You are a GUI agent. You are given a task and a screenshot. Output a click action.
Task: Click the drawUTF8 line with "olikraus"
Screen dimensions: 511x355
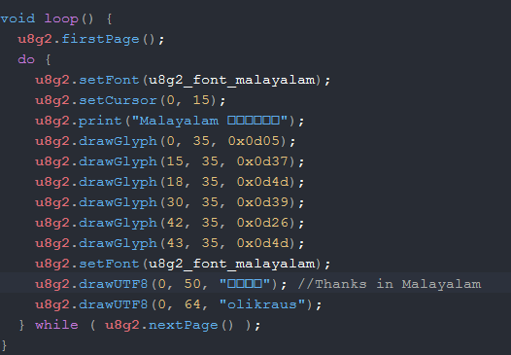pos(179,304)
